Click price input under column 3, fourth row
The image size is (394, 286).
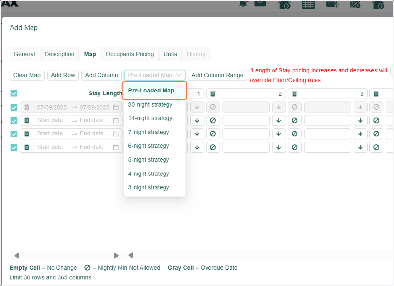click(328, 147)
